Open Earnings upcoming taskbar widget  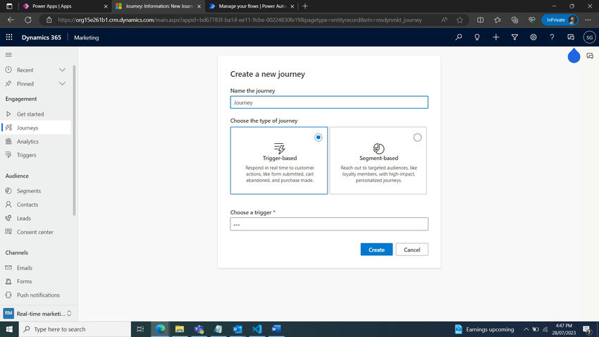(484, 329)
